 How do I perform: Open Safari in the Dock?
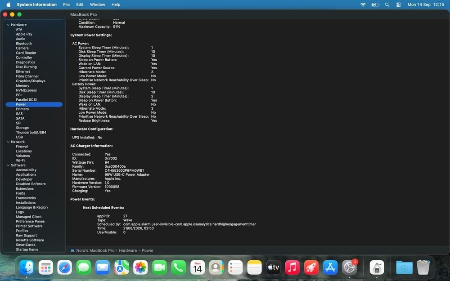coord(64,268)
